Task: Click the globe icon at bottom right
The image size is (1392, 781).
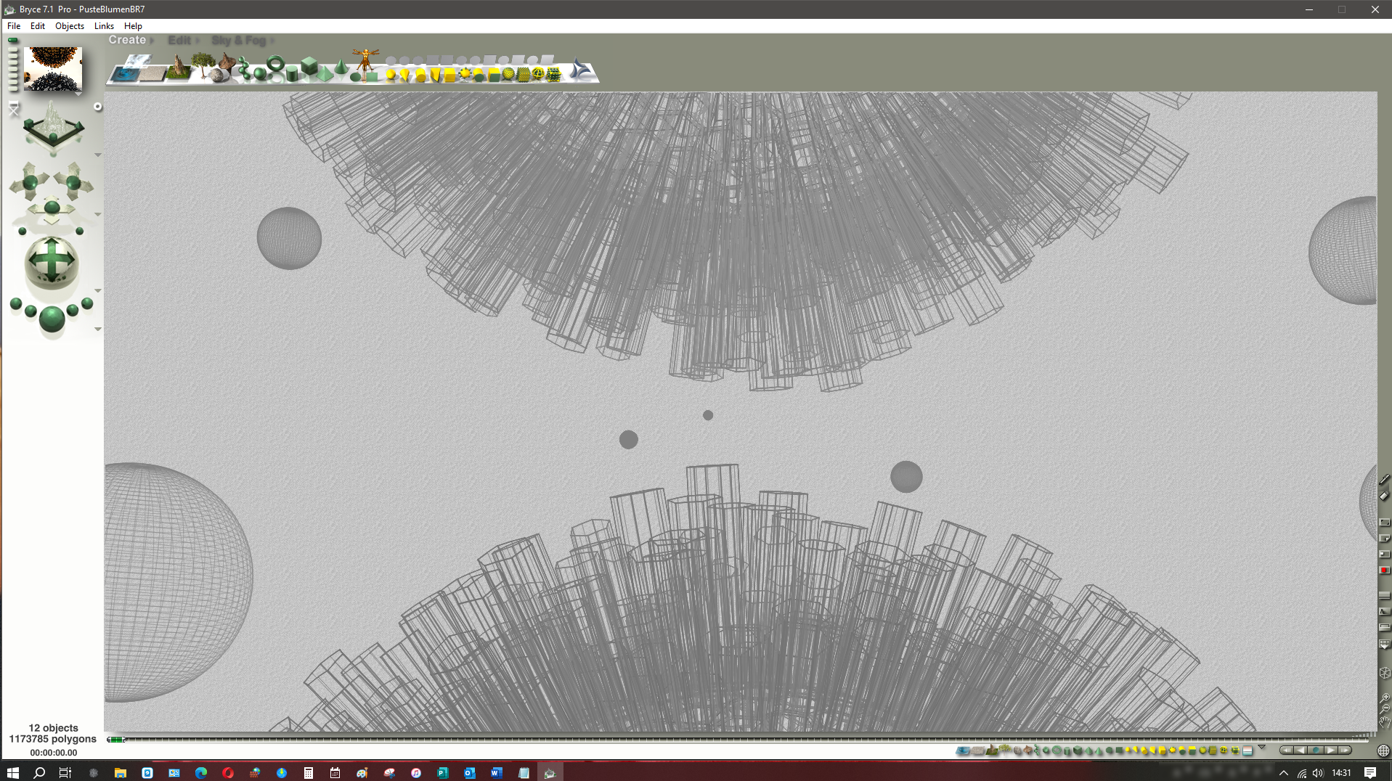Action: click(1383, 751)
